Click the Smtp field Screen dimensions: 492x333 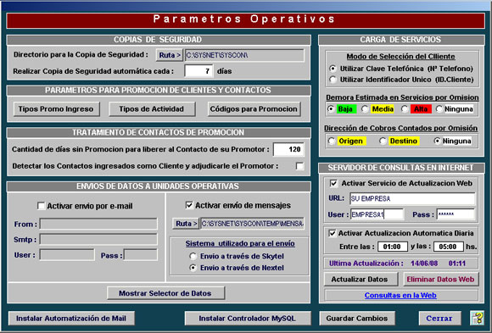point(98,239)
